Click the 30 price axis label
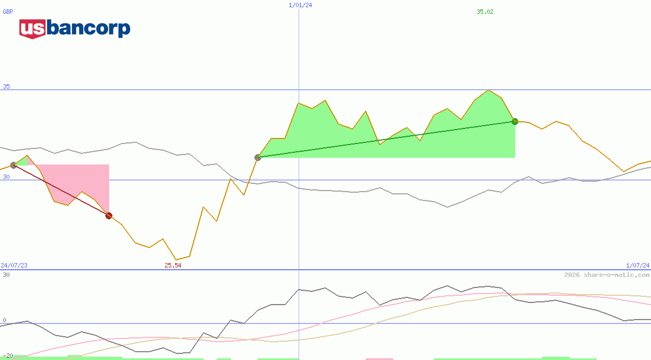Viewport: 651px width, 360px height. tap(6, 177)
